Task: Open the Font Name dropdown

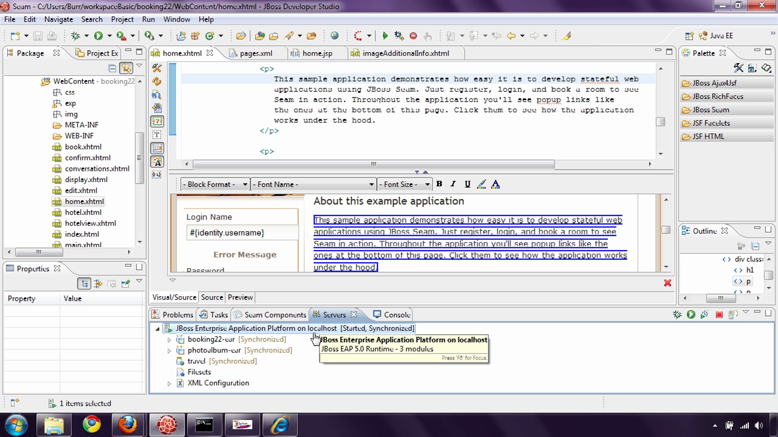Action: coord(313,184)
